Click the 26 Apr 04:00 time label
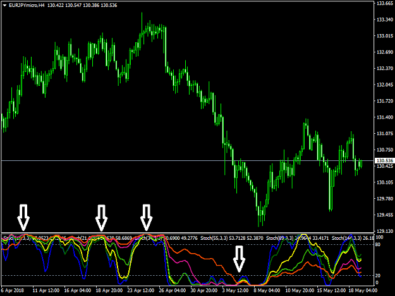This screenshot has width=395, height=296. pos(173,290)
